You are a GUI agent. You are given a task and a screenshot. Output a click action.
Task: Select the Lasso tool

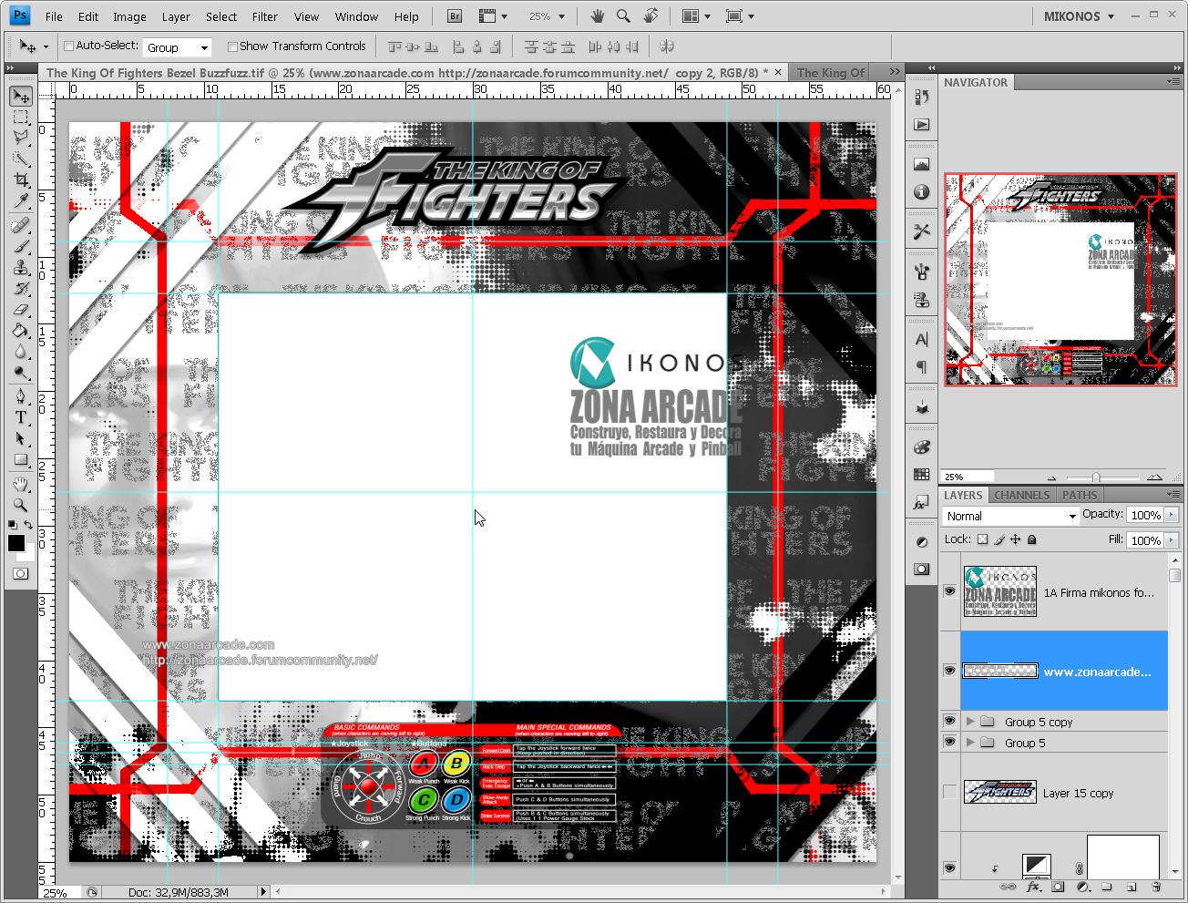tap(21, 137)
